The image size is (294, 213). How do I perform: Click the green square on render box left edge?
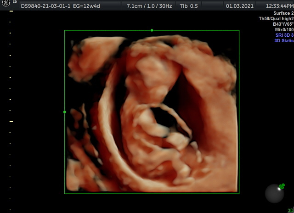[65, 112]
